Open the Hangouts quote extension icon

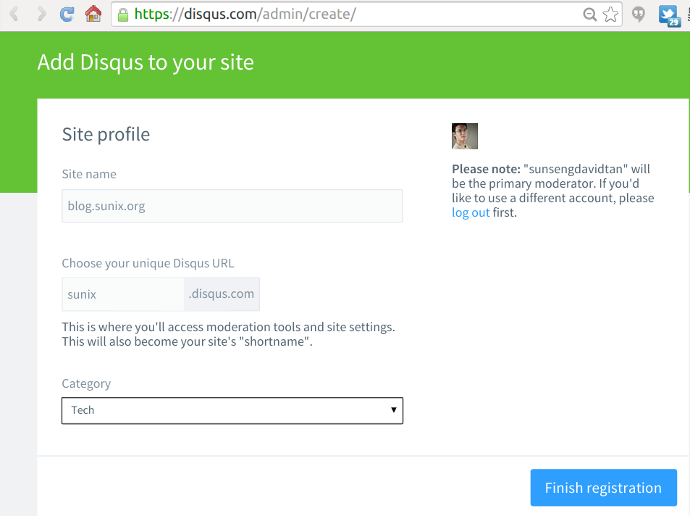tap(638, 14)
